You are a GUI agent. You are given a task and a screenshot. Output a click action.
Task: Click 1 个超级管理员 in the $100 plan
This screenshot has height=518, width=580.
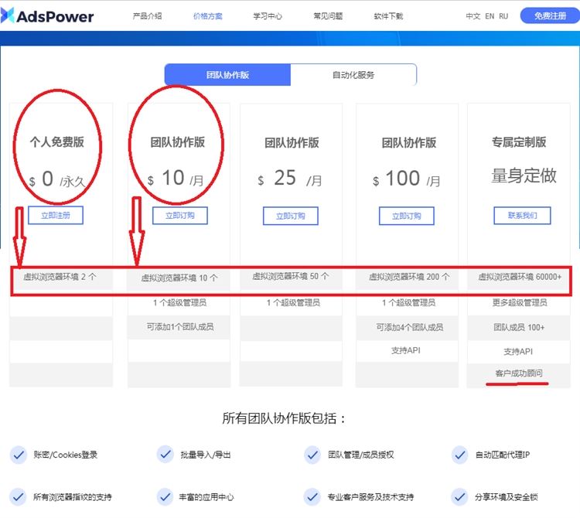point(409,303)
